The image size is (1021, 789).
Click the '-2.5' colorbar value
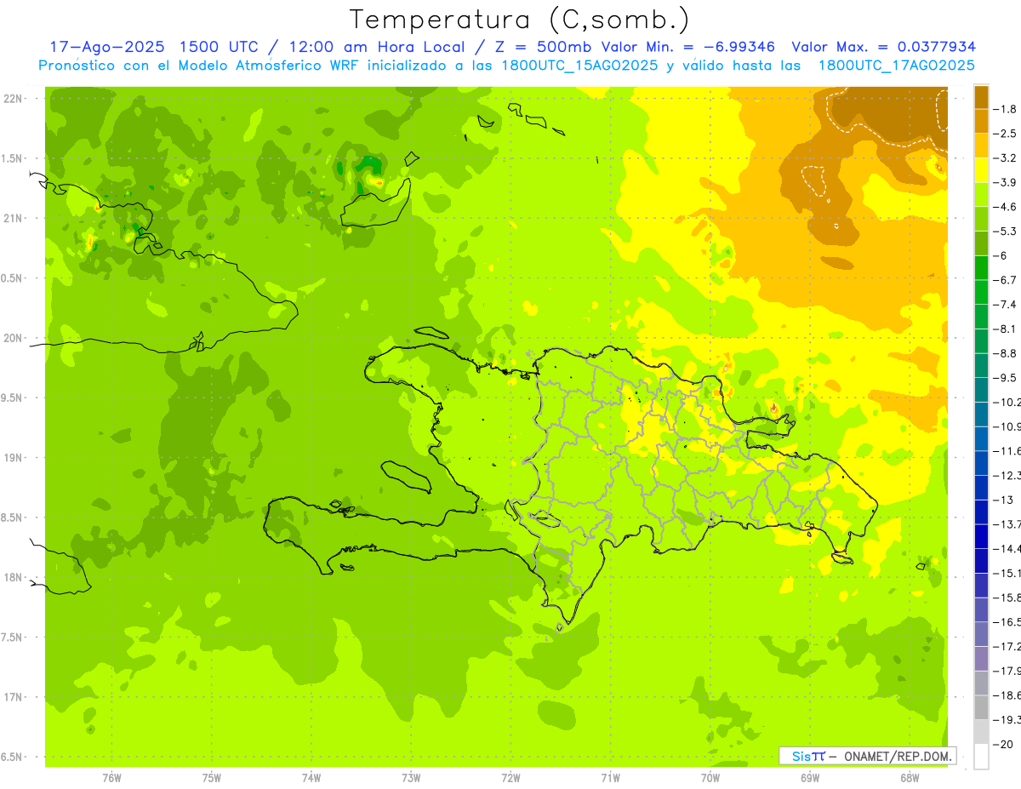1007,134
